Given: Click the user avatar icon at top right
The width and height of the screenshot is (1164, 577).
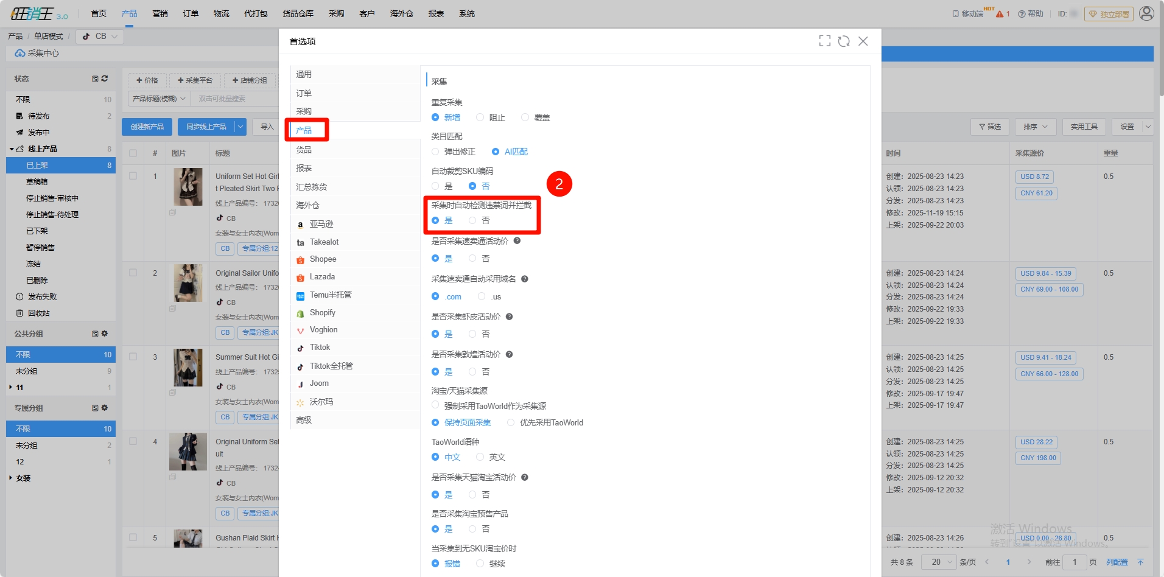Looking at the screenshot, I should point(1146,13).
